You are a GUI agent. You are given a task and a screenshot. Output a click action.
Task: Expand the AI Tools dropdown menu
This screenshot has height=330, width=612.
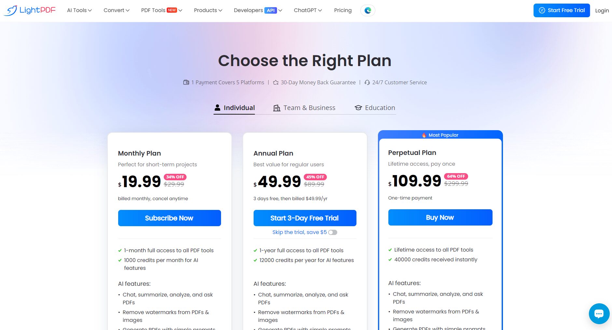coord(79,10)
